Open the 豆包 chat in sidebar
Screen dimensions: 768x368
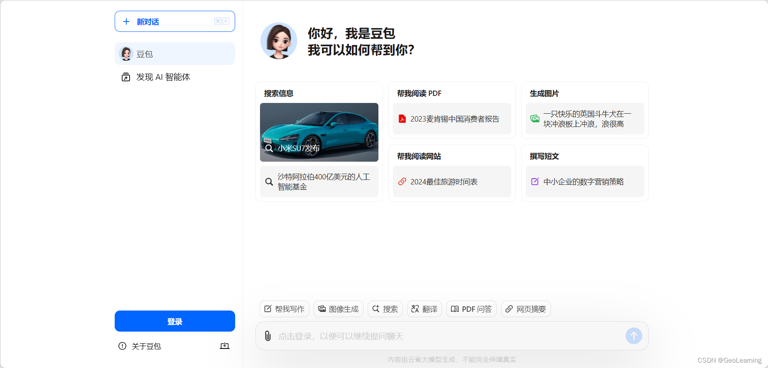pyautogui.click(x=175, y=54)
